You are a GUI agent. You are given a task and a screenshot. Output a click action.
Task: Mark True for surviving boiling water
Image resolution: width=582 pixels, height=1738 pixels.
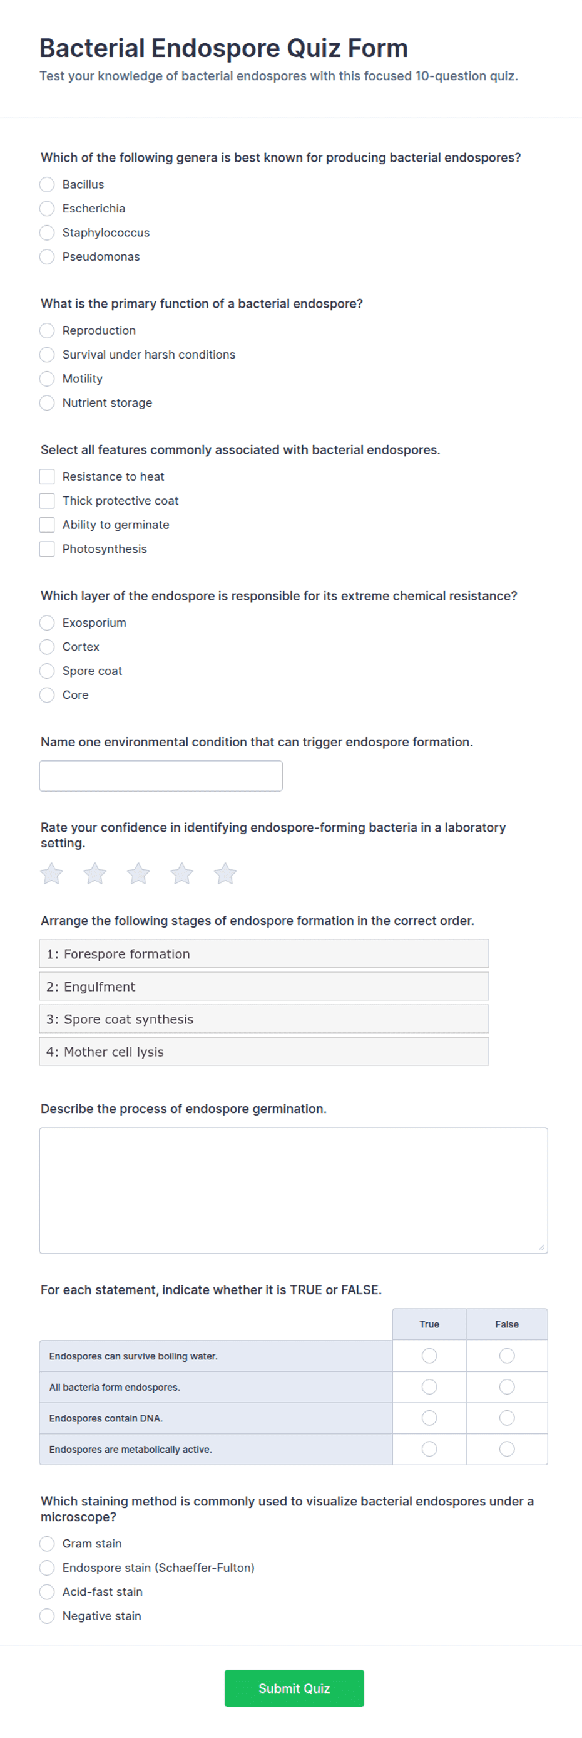429,1356
